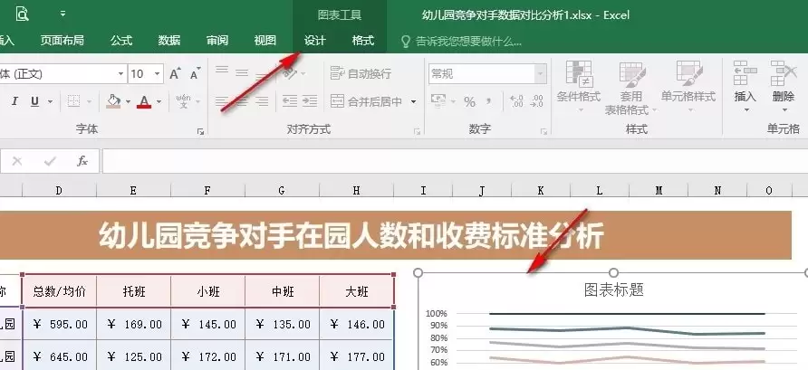
Task: Select the cell showing ¥ 177.00
Action: [x=357, y=356]
